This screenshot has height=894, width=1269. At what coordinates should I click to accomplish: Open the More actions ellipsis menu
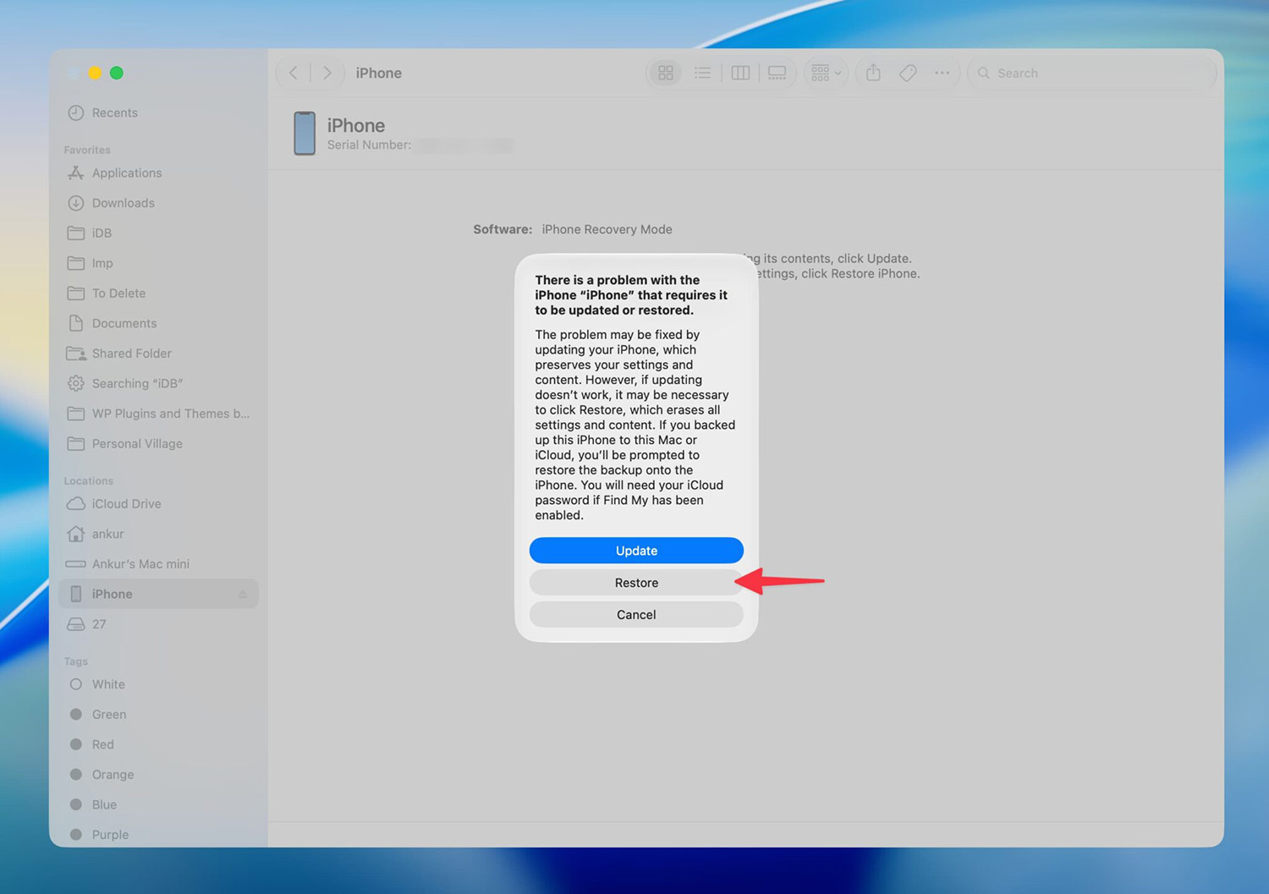pos(942,73)
